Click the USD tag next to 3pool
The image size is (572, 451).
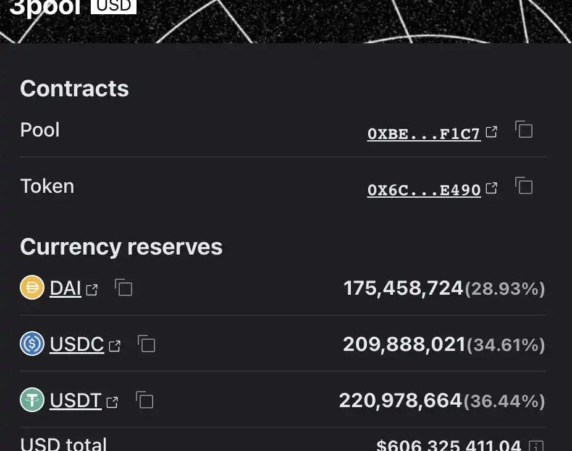tap(113, 7)
